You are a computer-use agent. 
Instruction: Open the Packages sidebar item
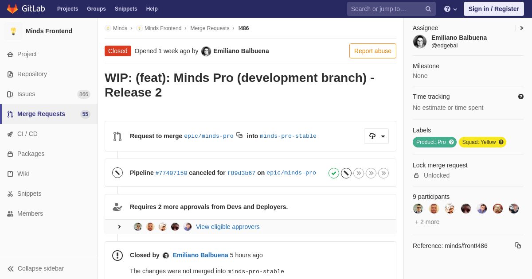(49, 154)
